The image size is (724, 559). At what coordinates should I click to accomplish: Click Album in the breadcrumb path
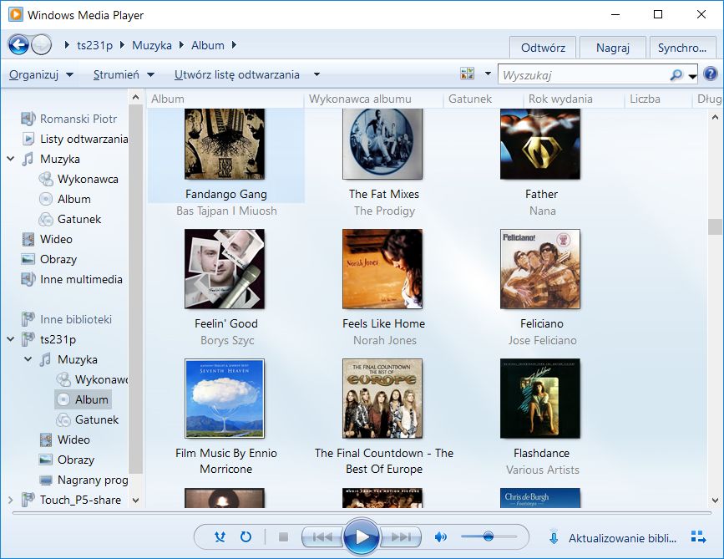[208, 45]
